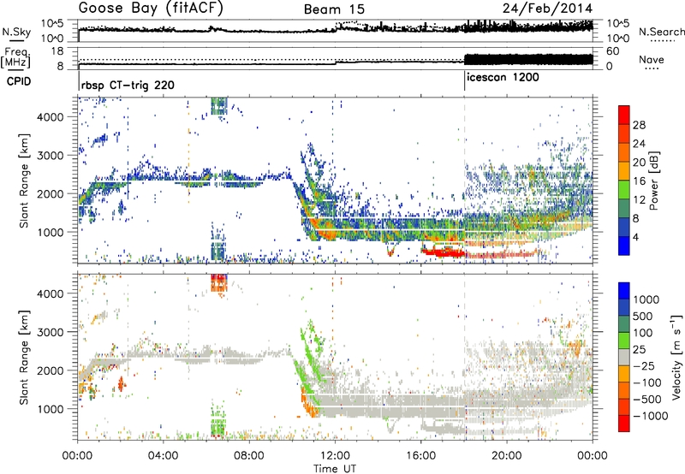Click the red bottom segment of Velocity colorbar
The width and height of the screenshot is (685, 474).
coord(624,424)
